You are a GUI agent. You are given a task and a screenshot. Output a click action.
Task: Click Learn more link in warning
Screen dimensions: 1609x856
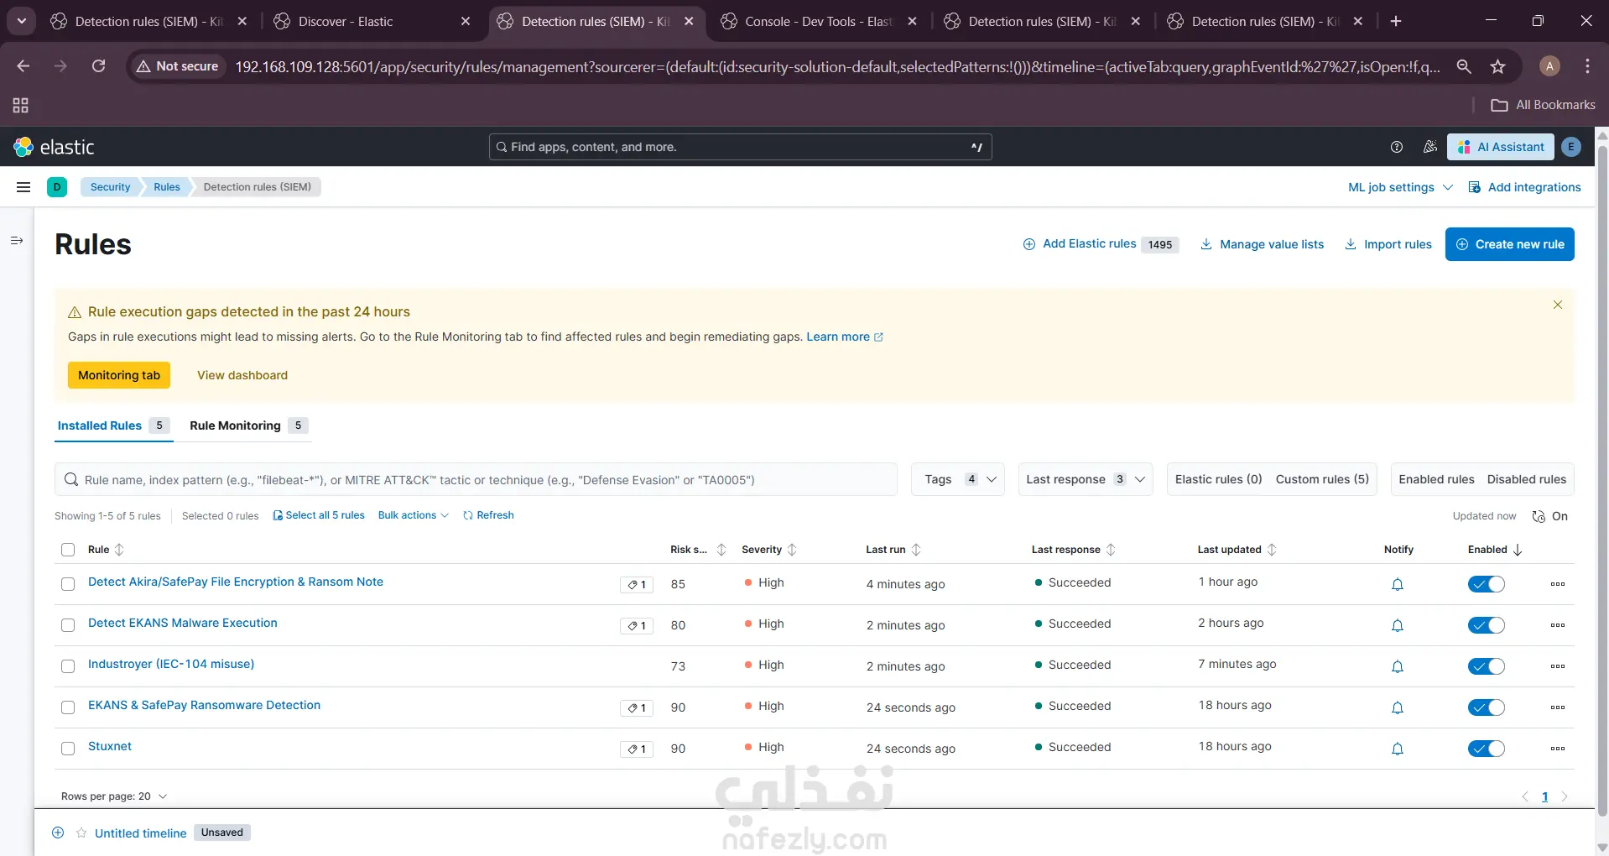(x=845, y=337)
